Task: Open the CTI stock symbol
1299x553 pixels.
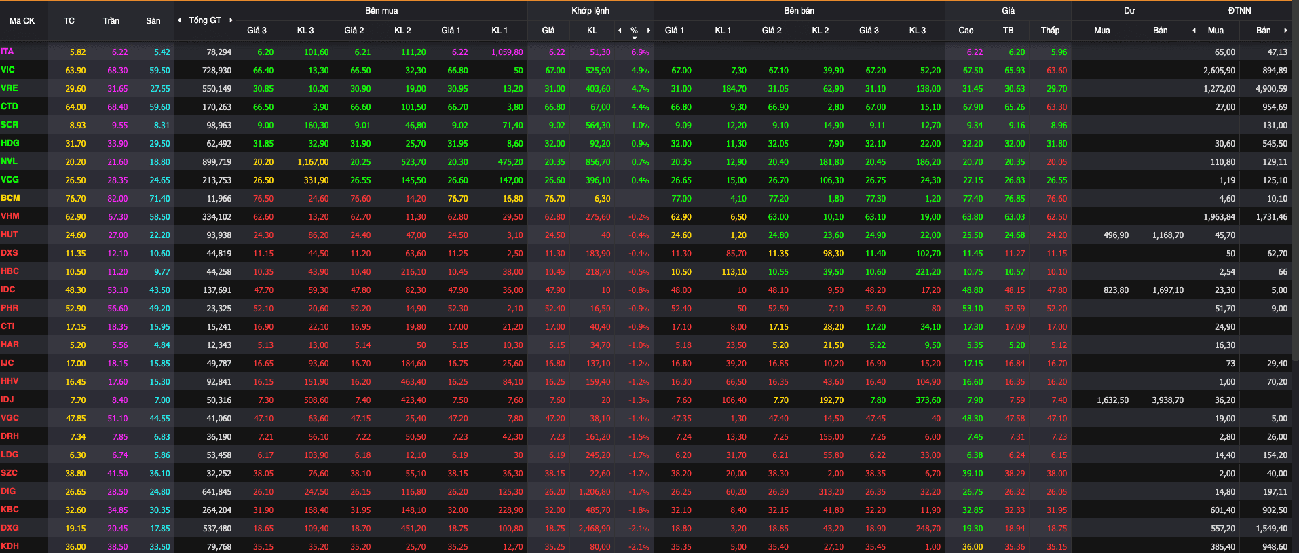Action: 7,326
